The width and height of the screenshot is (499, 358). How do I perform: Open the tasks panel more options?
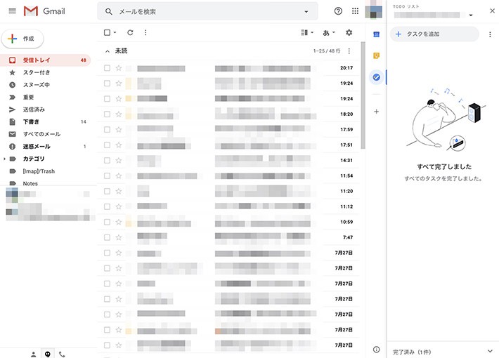(x=490, y=34)
